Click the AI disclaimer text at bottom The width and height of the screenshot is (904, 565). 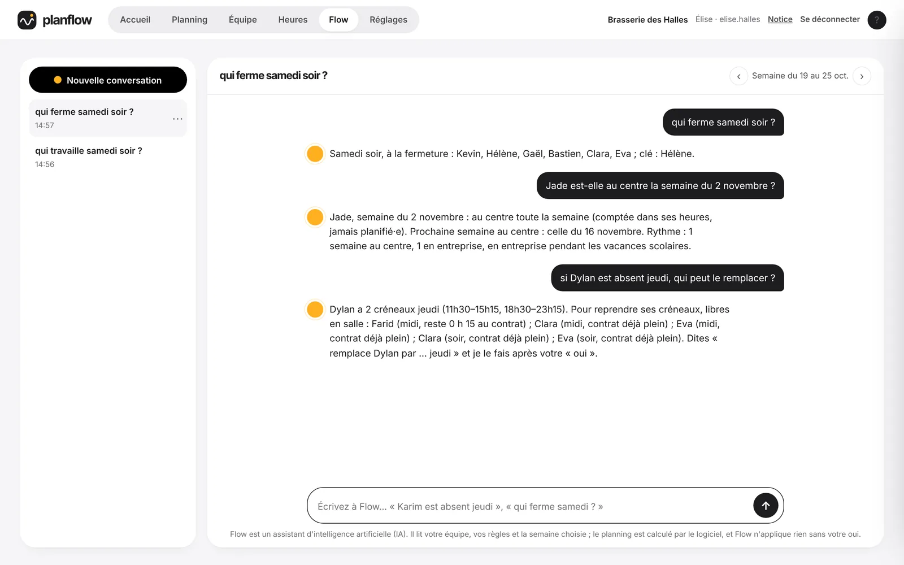coord(545,534)
